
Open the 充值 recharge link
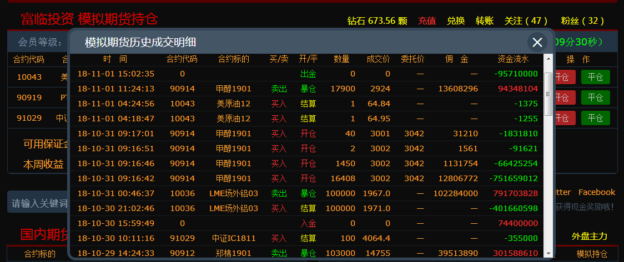coord(427,20)
